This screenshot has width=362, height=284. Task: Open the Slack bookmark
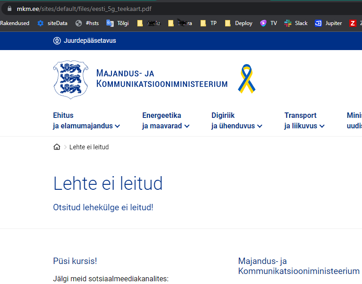pos(296,23)
